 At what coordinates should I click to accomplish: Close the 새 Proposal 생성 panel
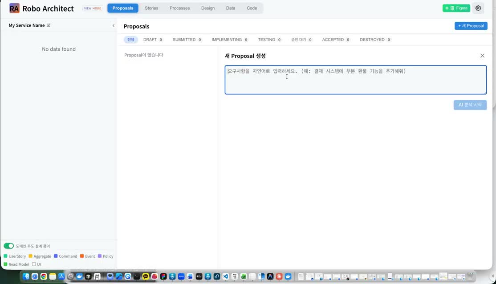(x=482, y=56)
